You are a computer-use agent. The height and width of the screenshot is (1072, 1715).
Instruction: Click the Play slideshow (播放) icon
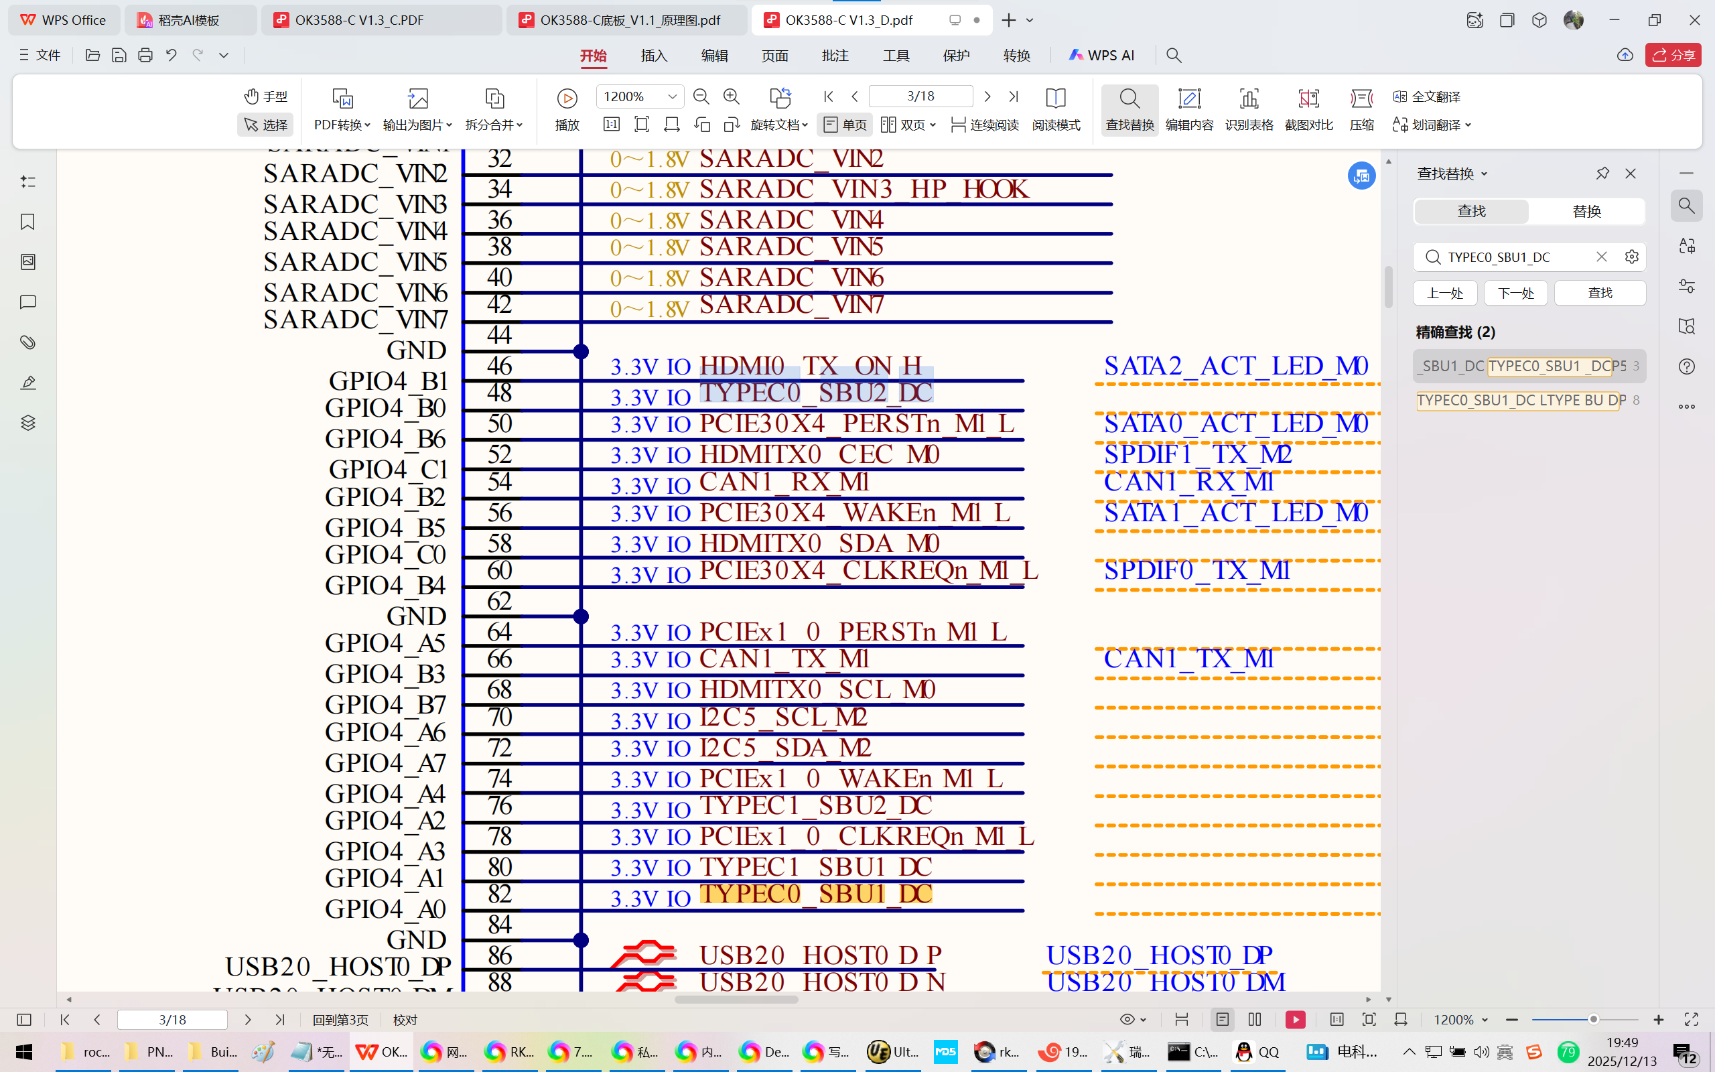[x=567, y=98]
